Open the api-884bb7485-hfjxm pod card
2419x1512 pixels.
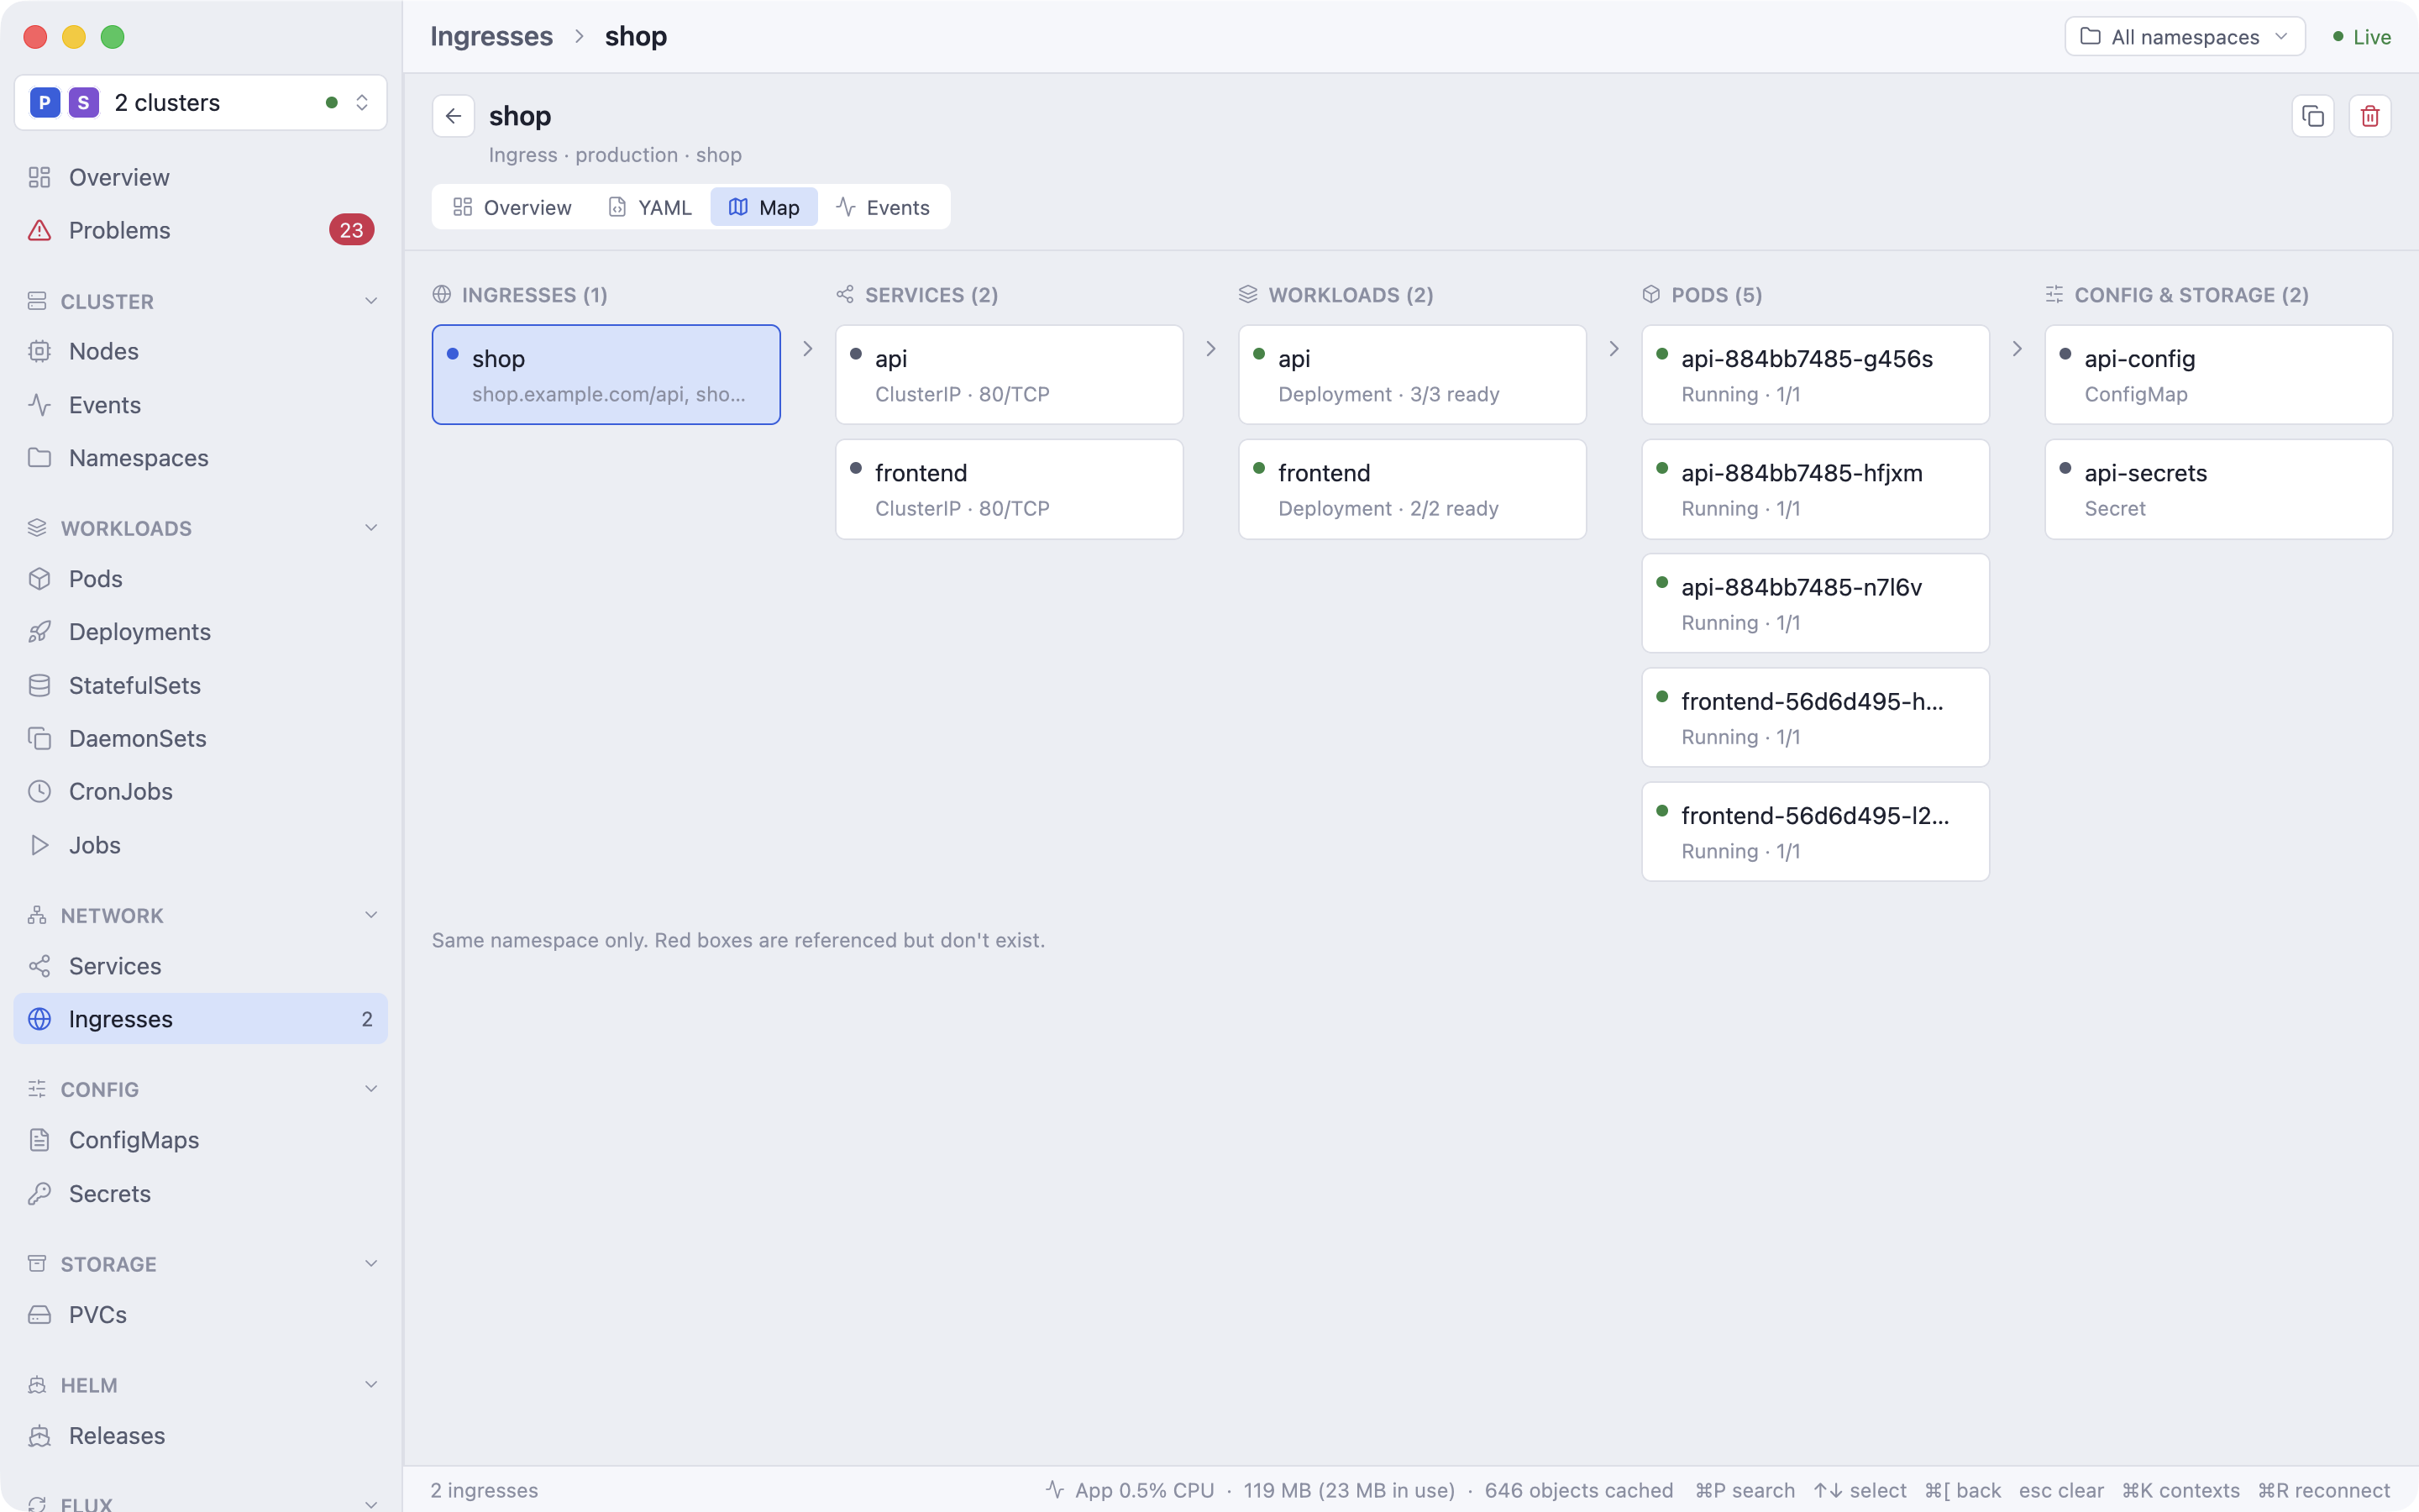pos(1815,490)
